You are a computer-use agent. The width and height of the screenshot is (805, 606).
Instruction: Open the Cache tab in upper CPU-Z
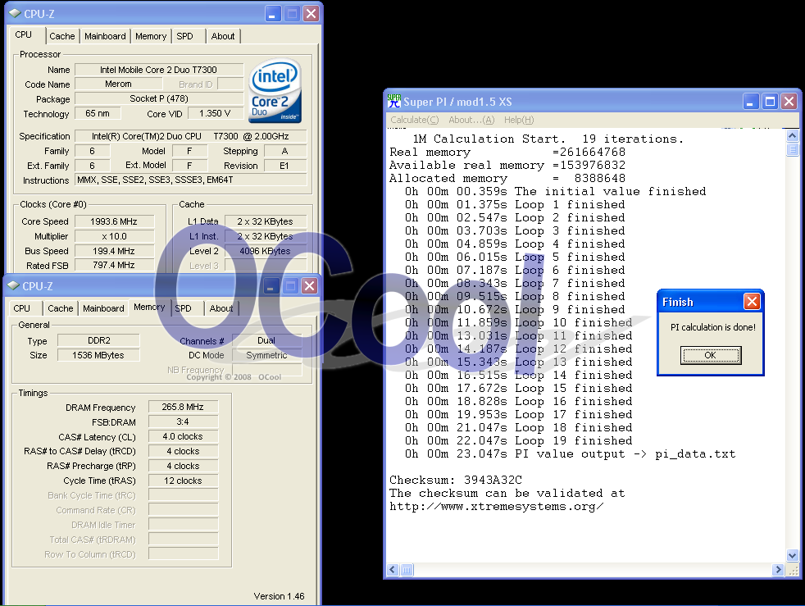[x=62, y=36]
